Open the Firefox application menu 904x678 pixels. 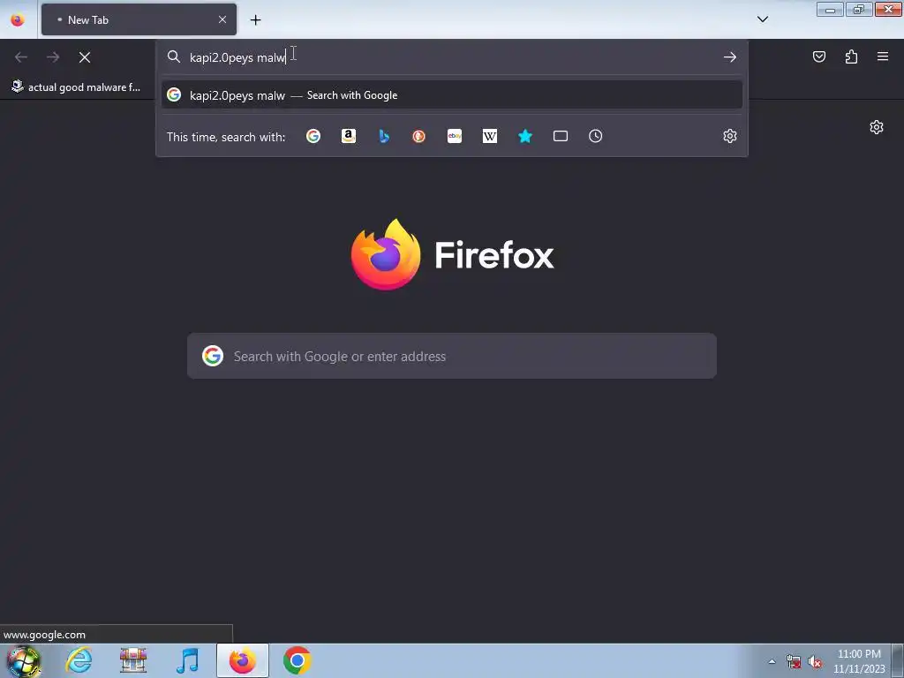tap(883, 56)
